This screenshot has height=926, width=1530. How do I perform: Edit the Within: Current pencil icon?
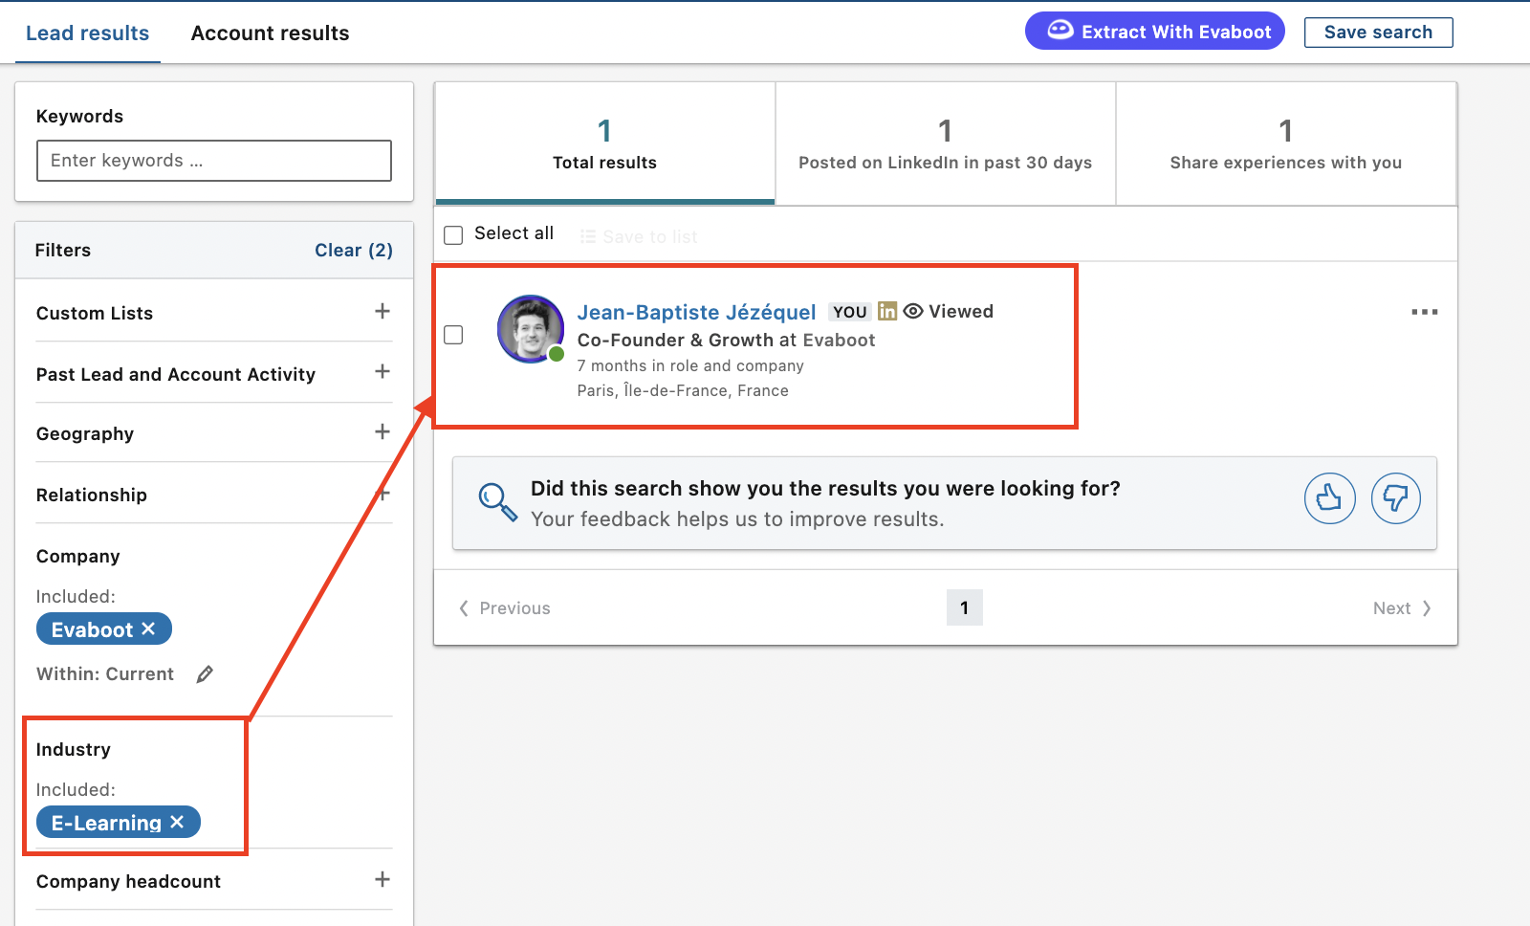click(205, 674)
